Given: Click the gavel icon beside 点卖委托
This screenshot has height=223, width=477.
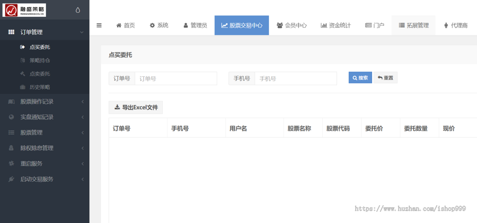Looking at the screenshot, I should coord(22,74).
